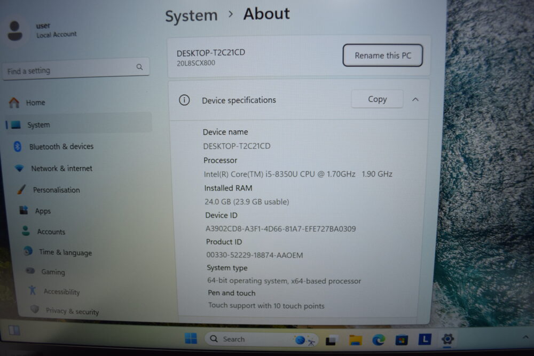Viewport: 534px width, 356px height.
Task: Click the DESKTOP-T2C21CD value under Device name
Action: (x=237, y=146)
